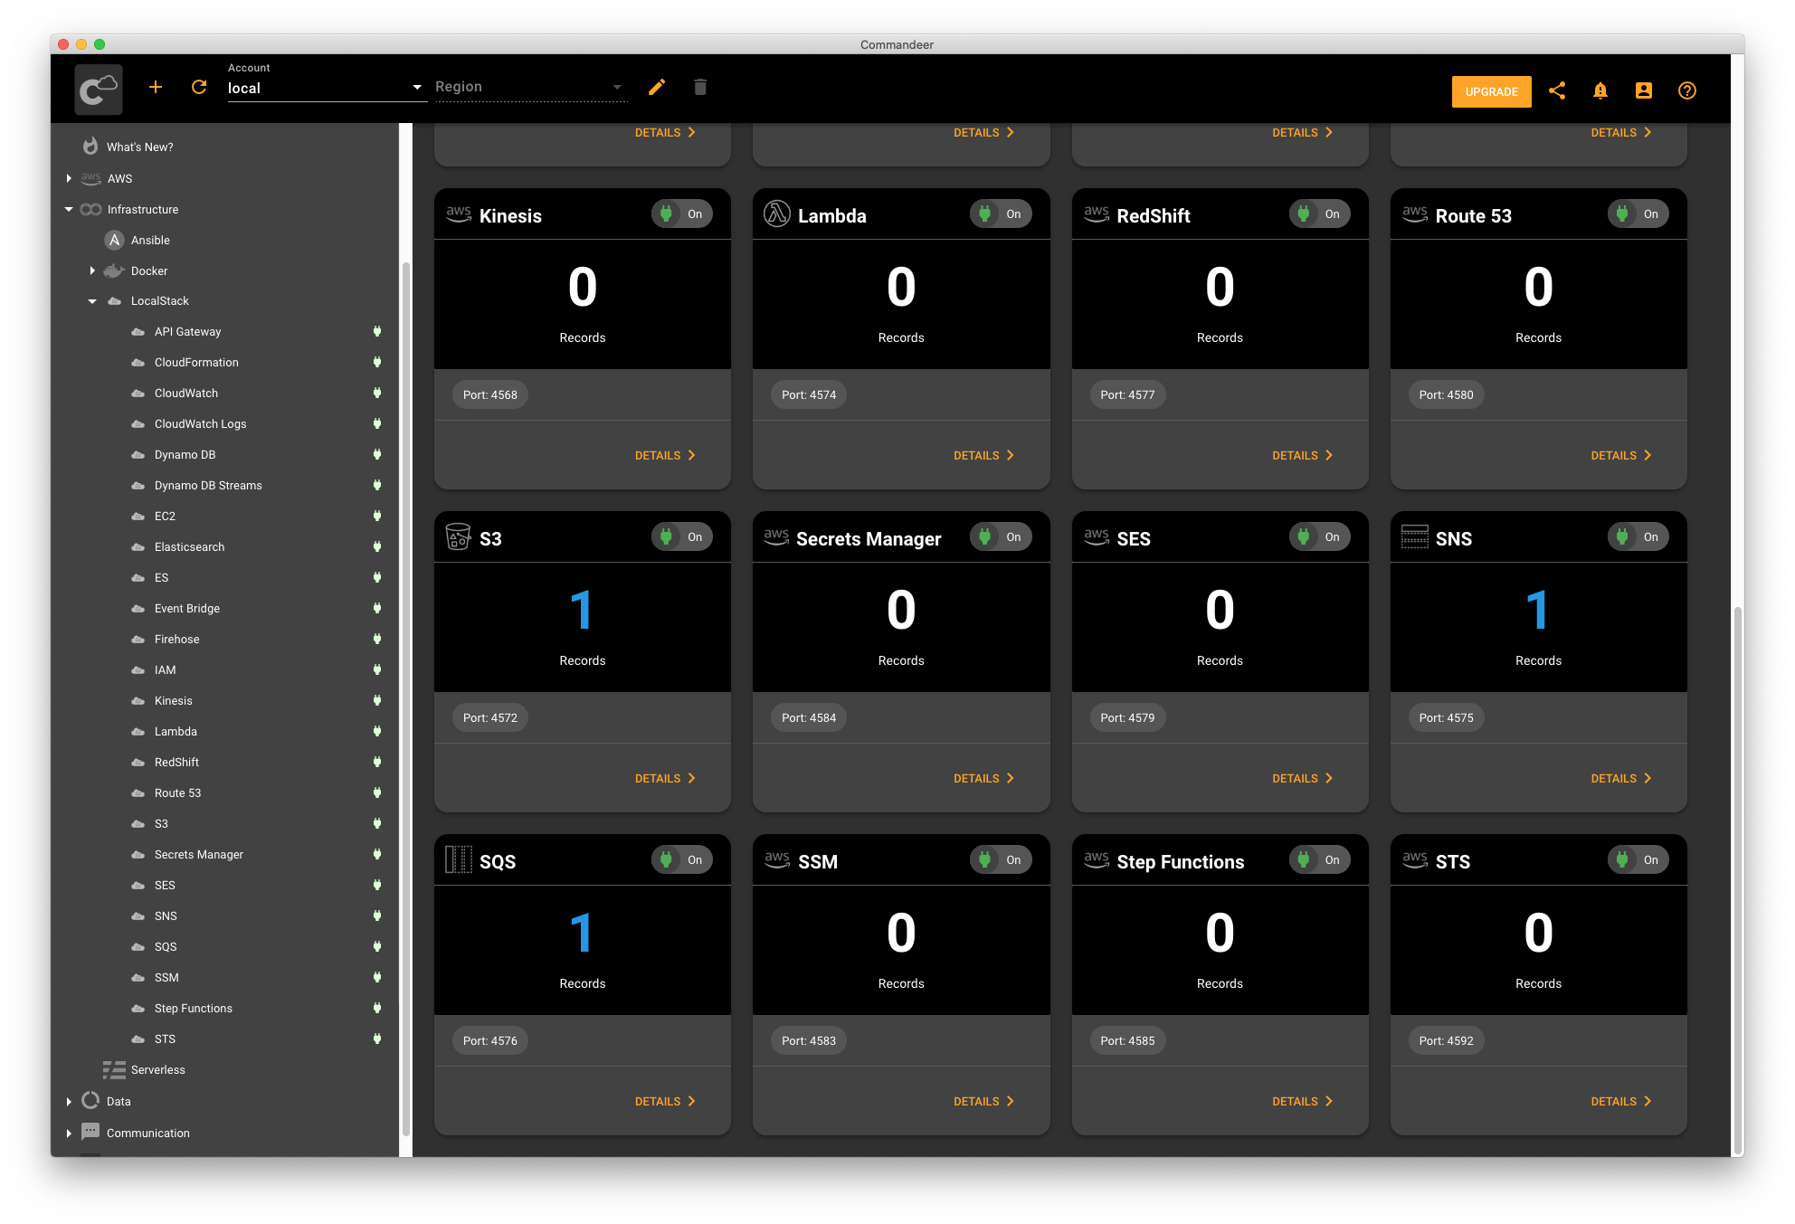This screenshot has height=1224, width=1795.
Task: Click the Ansible icon in sidebar
Action: (x=114, y=240)
